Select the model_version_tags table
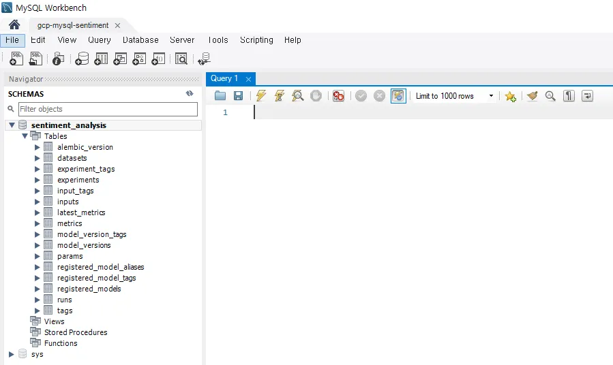Screen dimensions: 613x365 coord(92,235)
